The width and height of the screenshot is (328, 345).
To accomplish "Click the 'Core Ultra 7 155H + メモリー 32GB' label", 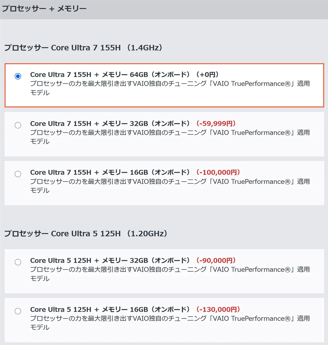I will click(x=110, y=124).
